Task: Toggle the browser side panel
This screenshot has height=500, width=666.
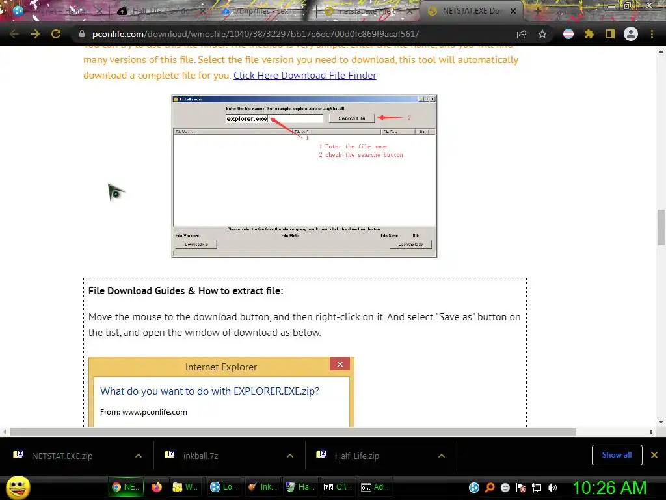Action: (x=610, y=34)
